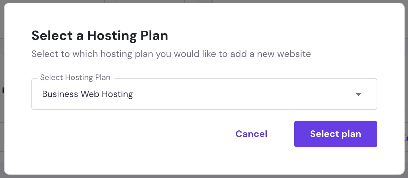Expand the hosting plan list via the triangle
This screenshot has width=408, height=178.
(x=359, y=94)
